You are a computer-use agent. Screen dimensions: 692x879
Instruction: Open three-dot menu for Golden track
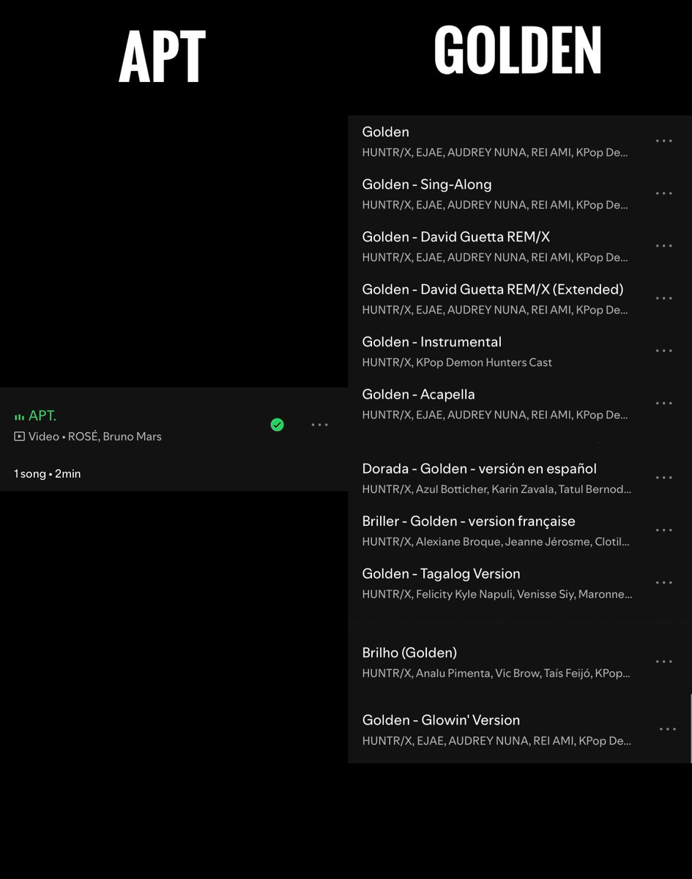pos(663,141)
